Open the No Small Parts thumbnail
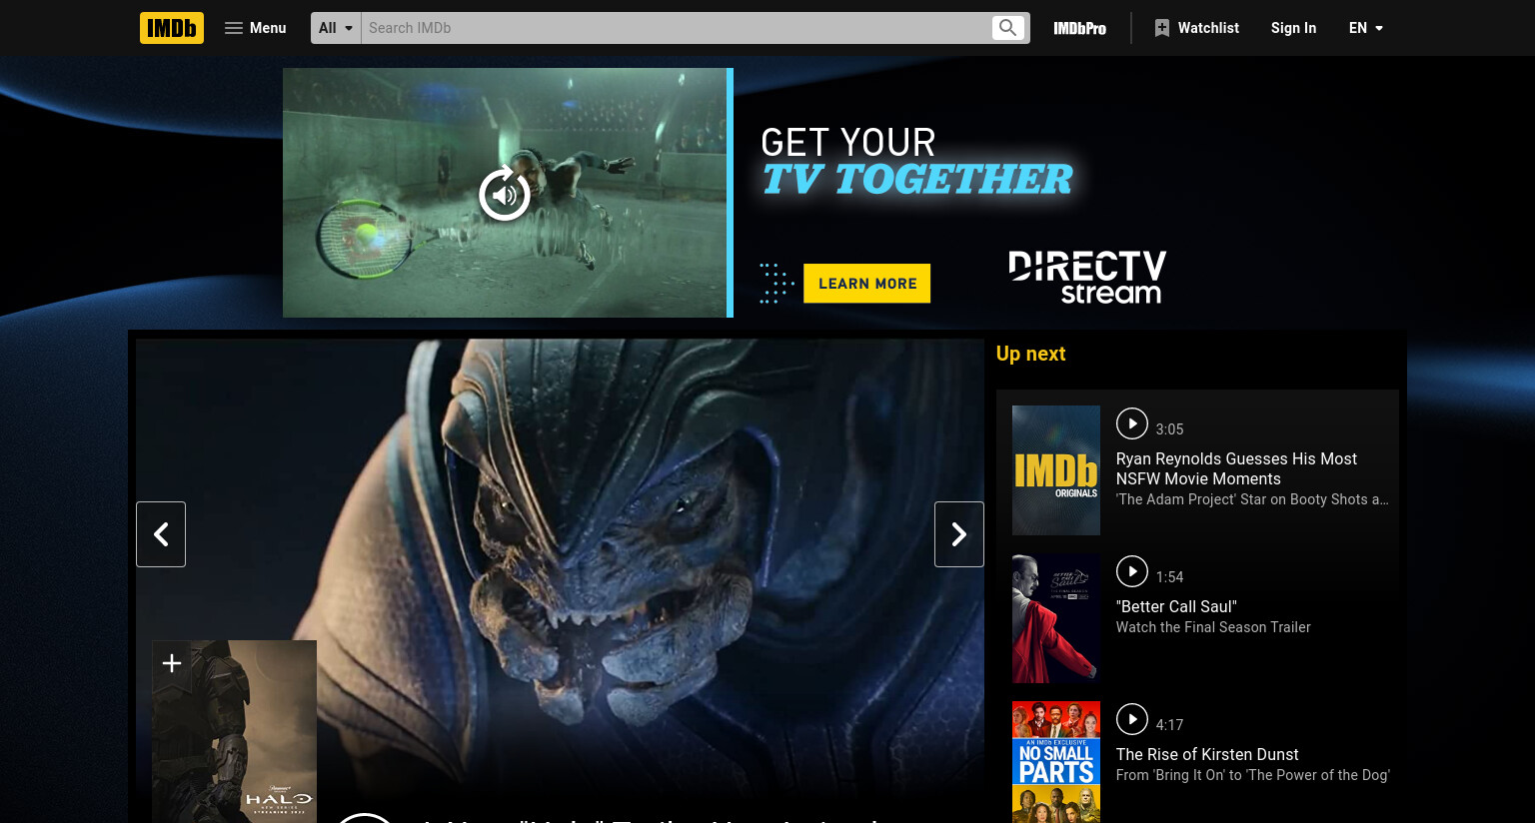The width and height of the screenshot is (1535, 823). pyautogui.click(x=1056, y=762)
